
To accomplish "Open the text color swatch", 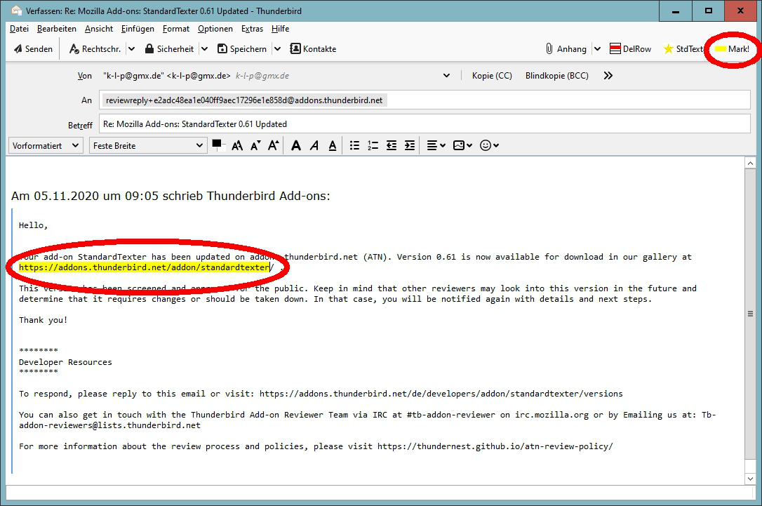I will click(x=218, y=145).
